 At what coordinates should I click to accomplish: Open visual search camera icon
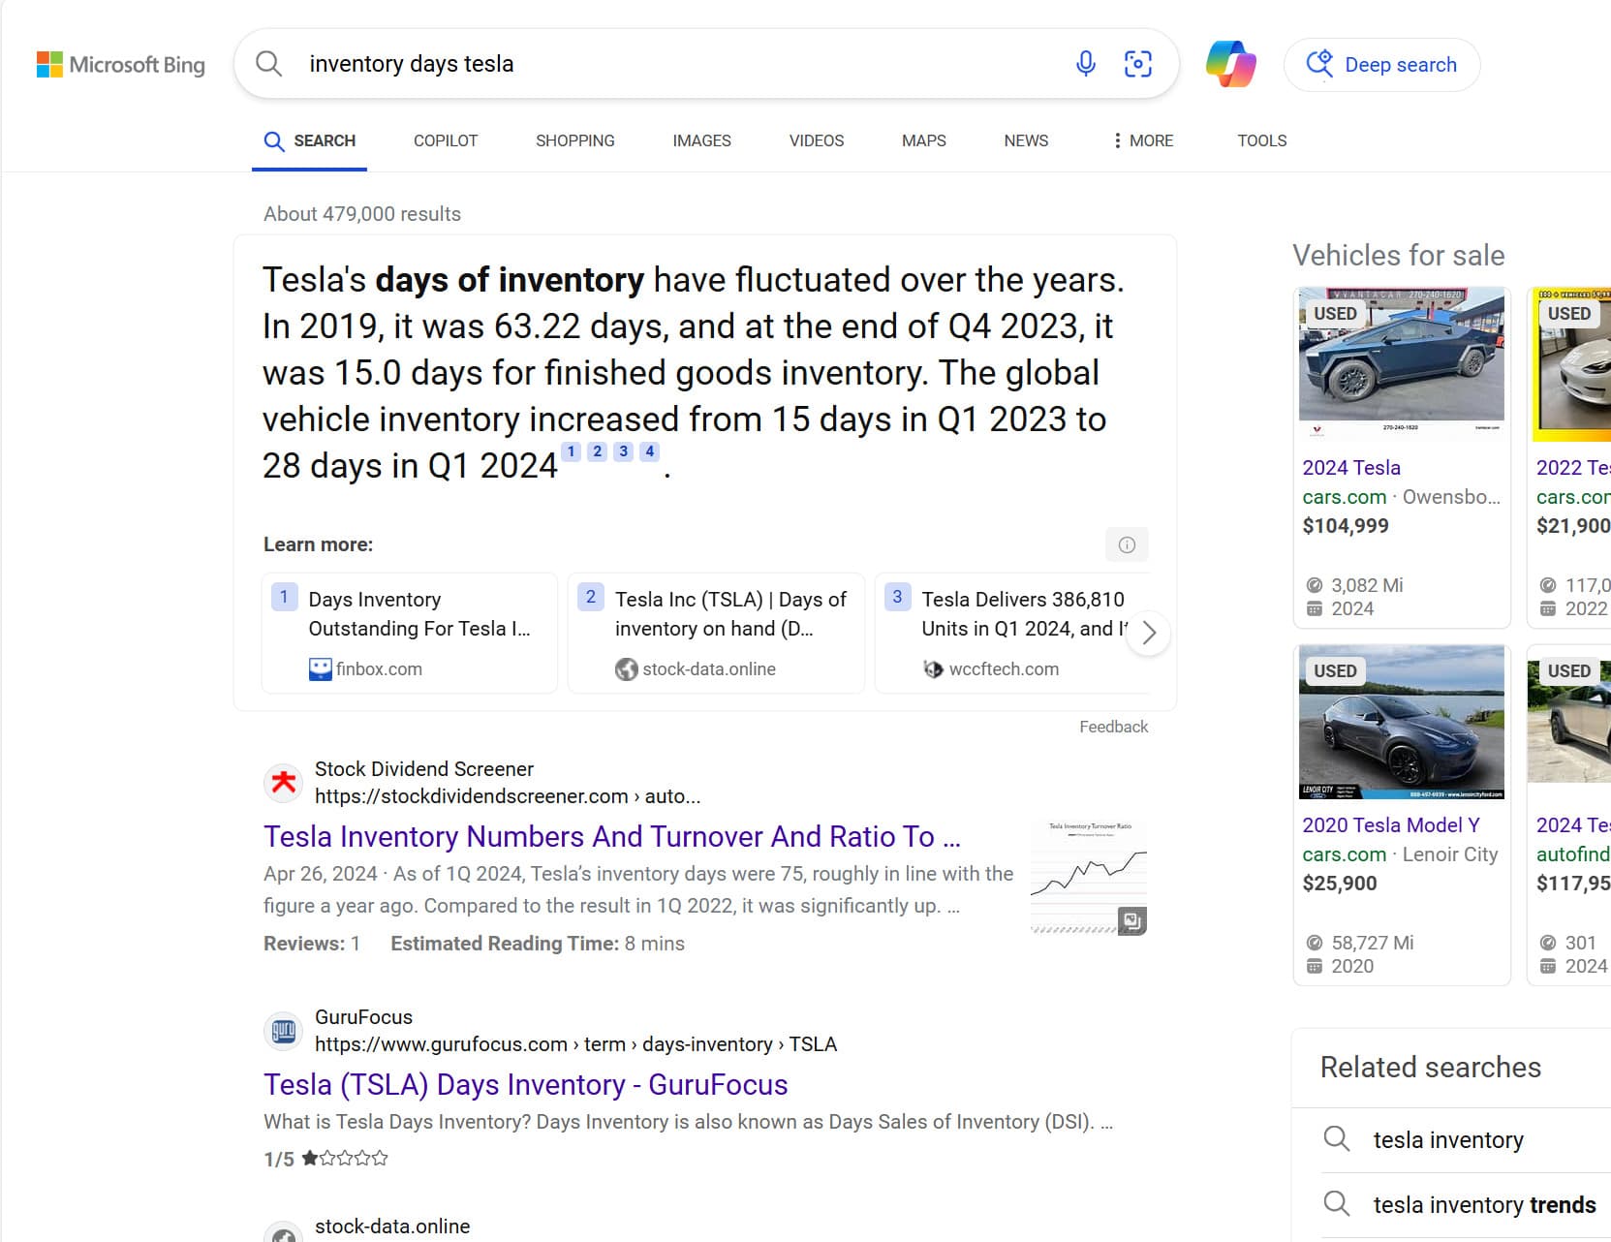[1138, 64]
